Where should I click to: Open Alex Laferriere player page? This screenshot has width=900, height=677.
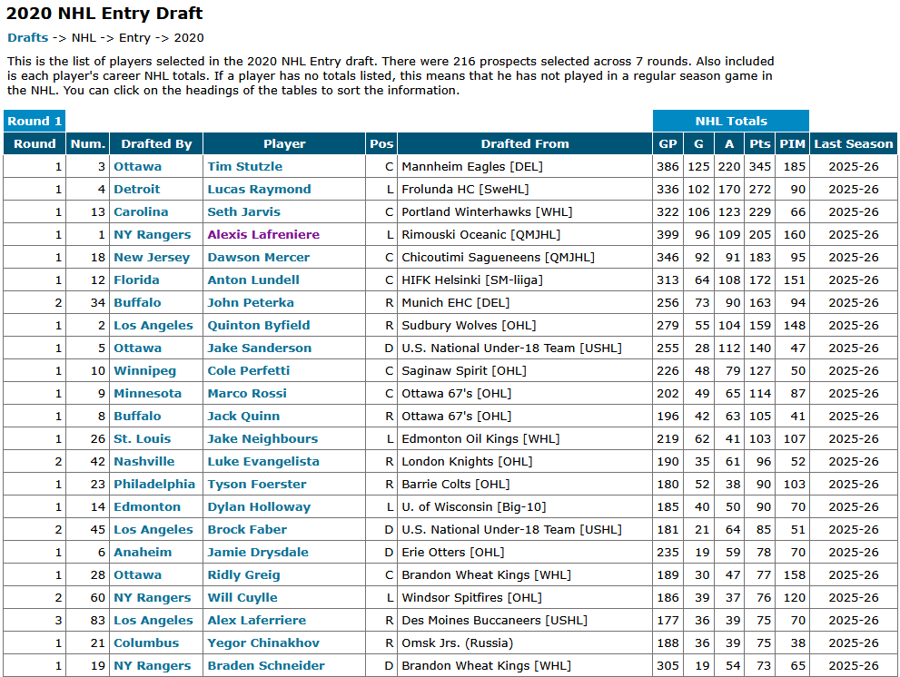[x=257, y=620]
